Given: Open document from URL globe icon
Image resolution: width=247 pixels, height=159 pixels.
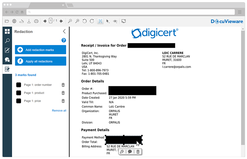Looking at the screenshot, I should coord(14,21).
